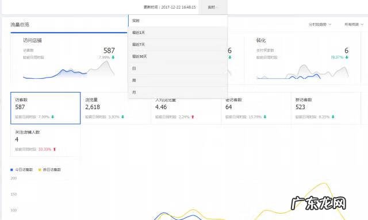Viewport: 368px width, 220px height.
Task: Toggle the 昨日访客数 legend series
Action: coord(49,169)
